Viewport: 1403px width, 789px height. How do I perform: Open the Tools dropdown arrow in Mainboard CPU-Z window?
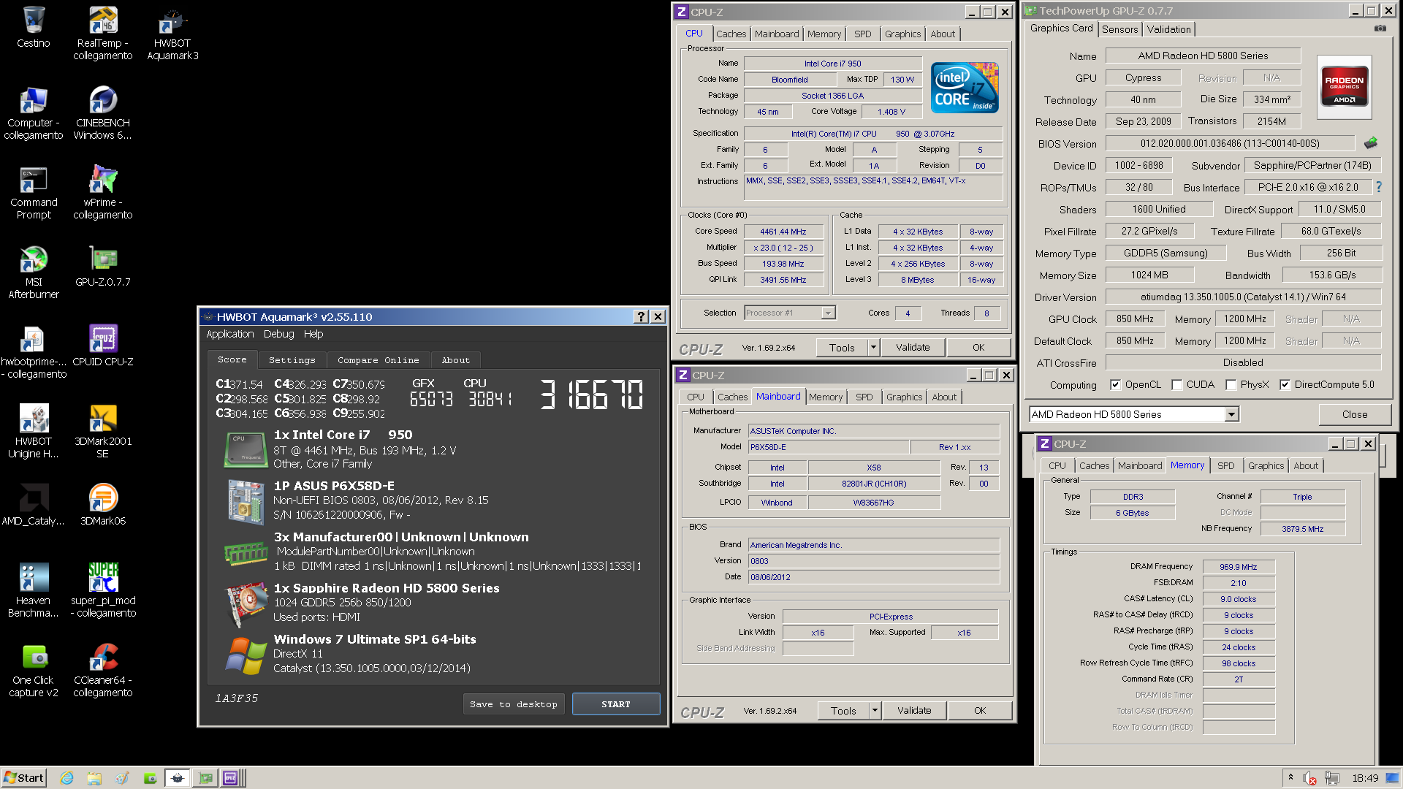tap(874, 710)
